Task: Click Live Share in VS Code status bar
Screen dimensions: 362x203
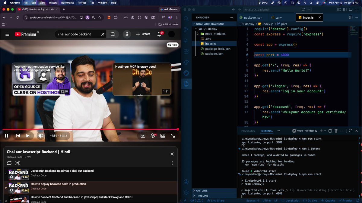Action: pos(216,201)
